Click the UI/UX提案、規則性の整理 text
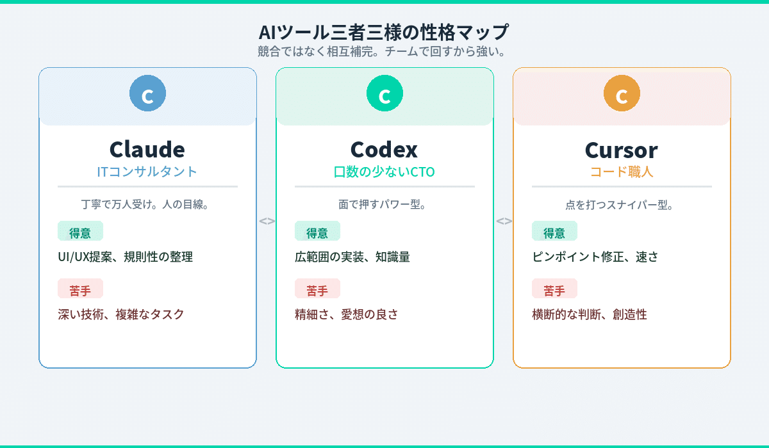This screenshot has height=448, width=769. (x=126, y=257)
